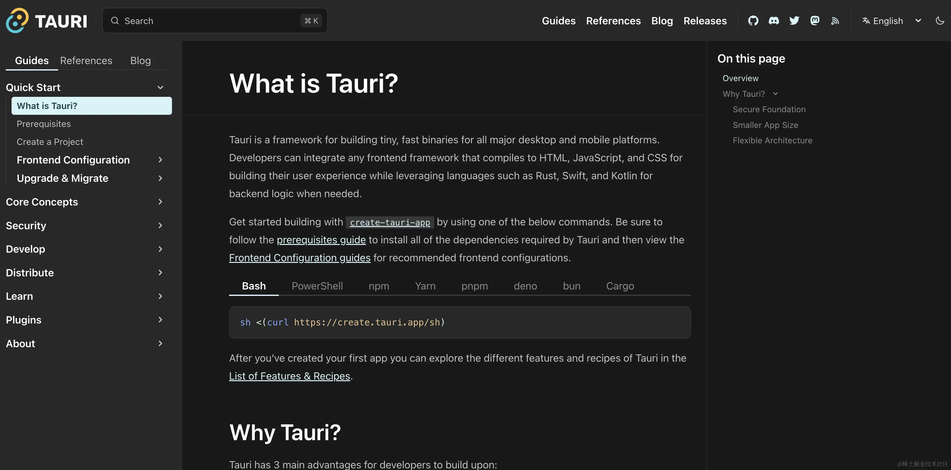The width and height of the screenshot is (951, 470).
Task: Click the Tauri logo in the header
Action: (x=47, y=20)
